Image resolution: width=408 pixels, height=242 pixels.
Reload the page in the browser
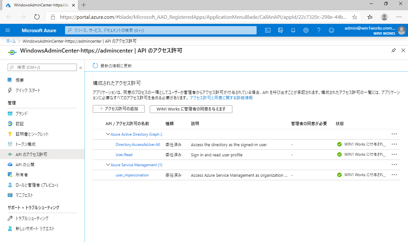click(37, 17)
